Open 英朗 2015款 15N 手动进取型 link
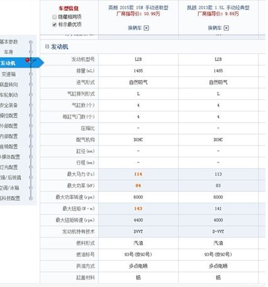 138,8
